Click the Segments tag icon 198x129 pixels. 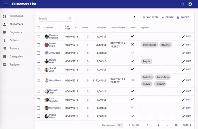tap(5, 32)
